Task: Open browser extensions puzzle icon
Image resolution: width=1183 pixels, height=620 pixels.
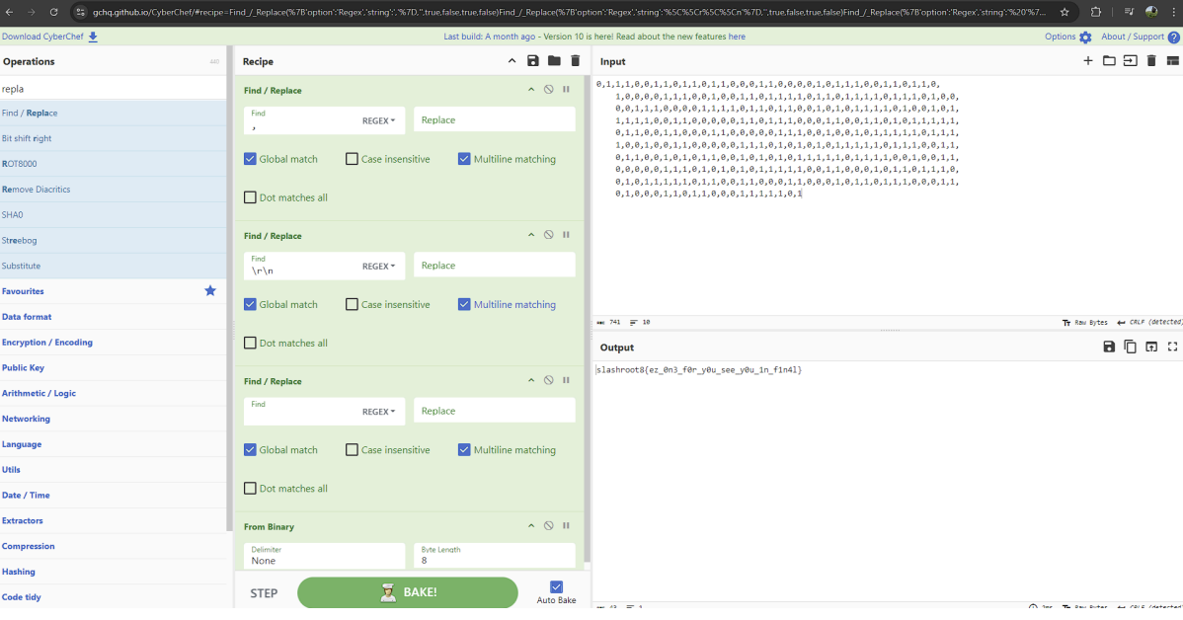Action: click(x=1095, y=12)
